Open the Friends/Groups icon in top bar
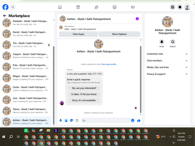This screenshot has height=146, width=195. [x=96, y=7]
